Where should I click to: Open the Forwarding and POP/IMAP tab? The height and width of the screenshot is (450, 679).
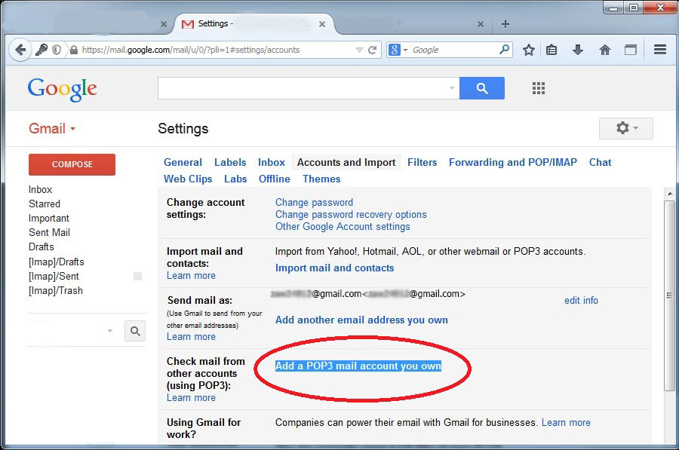(x=513, y=162)
